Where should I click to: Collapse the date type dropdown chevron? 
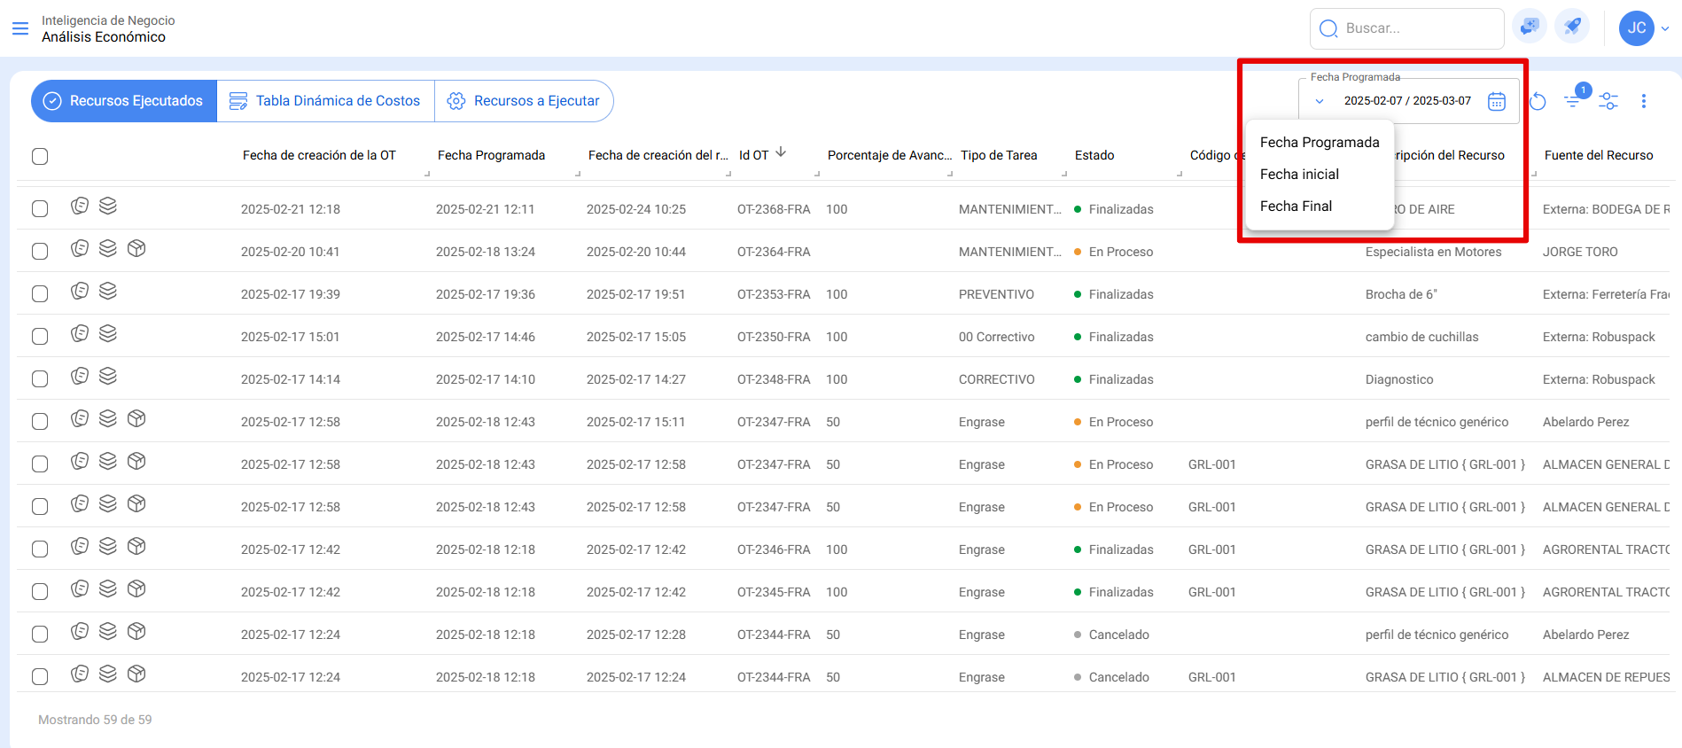pyautogui.click(x=1320, y=101)
